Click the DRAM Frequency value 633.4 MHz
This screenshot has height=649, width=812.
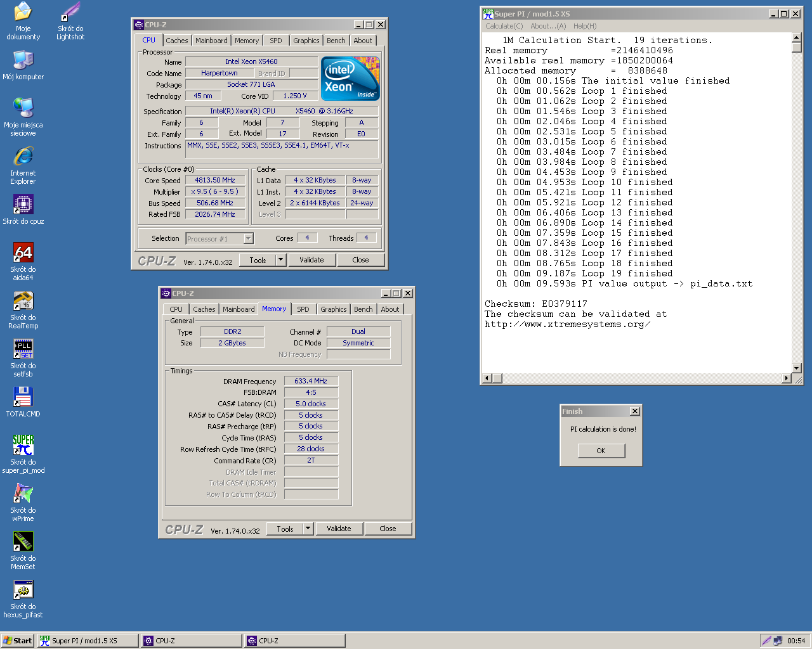(311, 381)
